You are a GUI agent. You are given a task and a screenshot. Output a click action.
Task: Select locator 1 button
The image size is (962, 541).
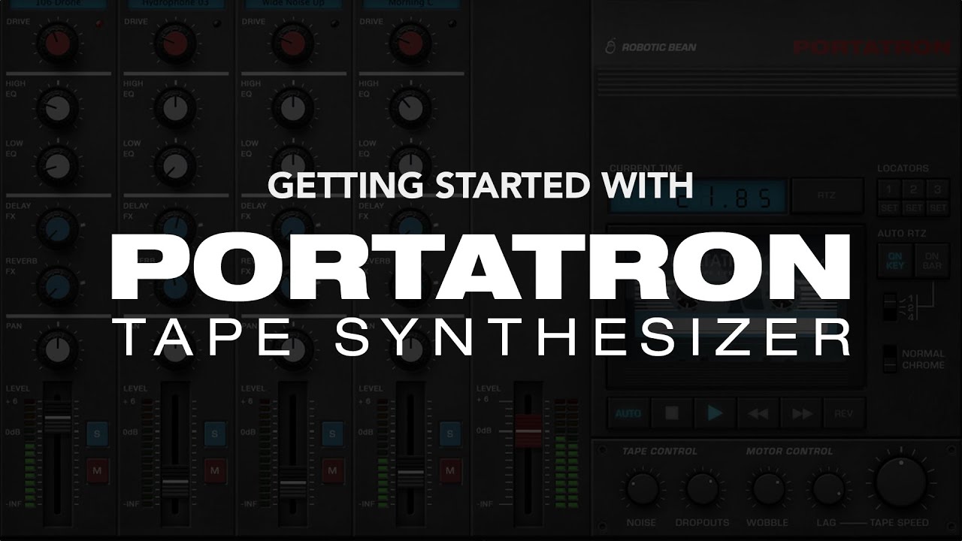tap(888, 189)
